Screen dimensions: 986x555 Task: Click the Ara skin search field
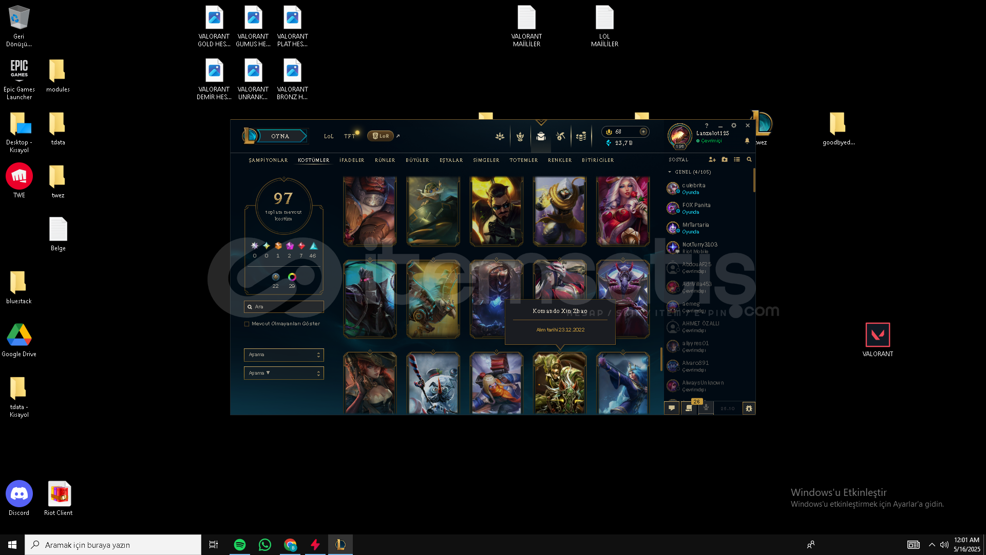tap(283, 307)
